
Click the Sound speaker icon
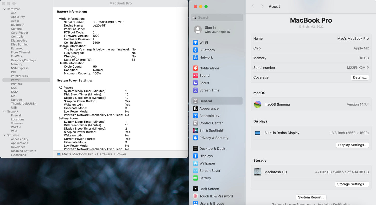click(x=195, y=76)
